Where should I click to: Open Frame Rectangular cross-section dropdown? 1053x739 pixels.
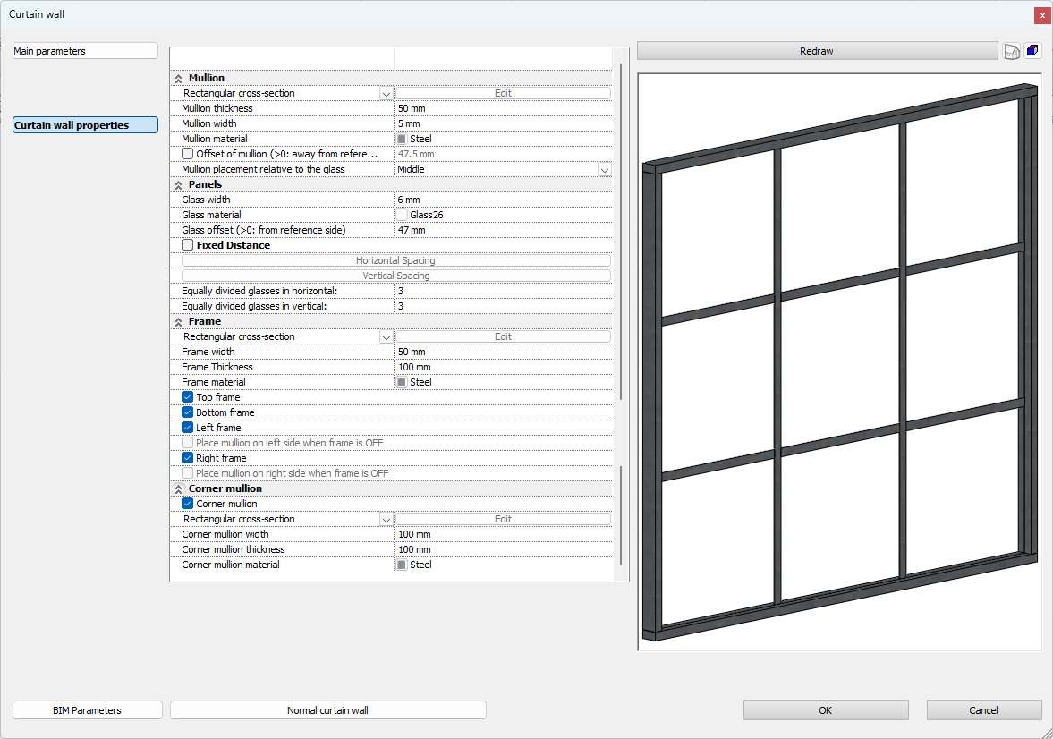coord(386,337)
